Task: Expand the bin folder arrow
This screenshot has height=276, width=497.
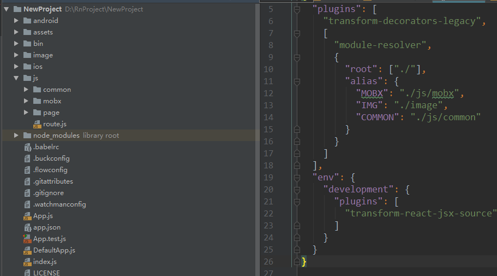Action: pos(16,44)
